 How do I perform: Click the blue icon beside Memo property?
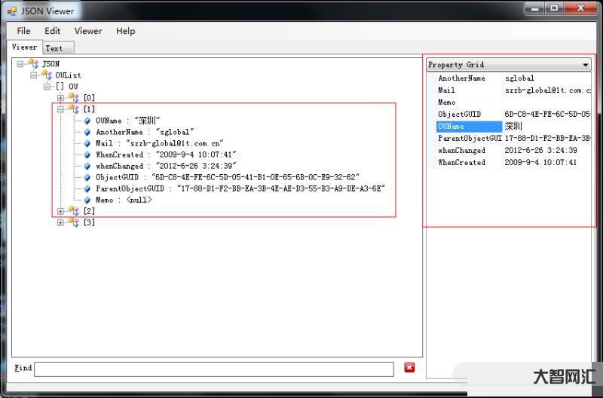pos(87,200)
